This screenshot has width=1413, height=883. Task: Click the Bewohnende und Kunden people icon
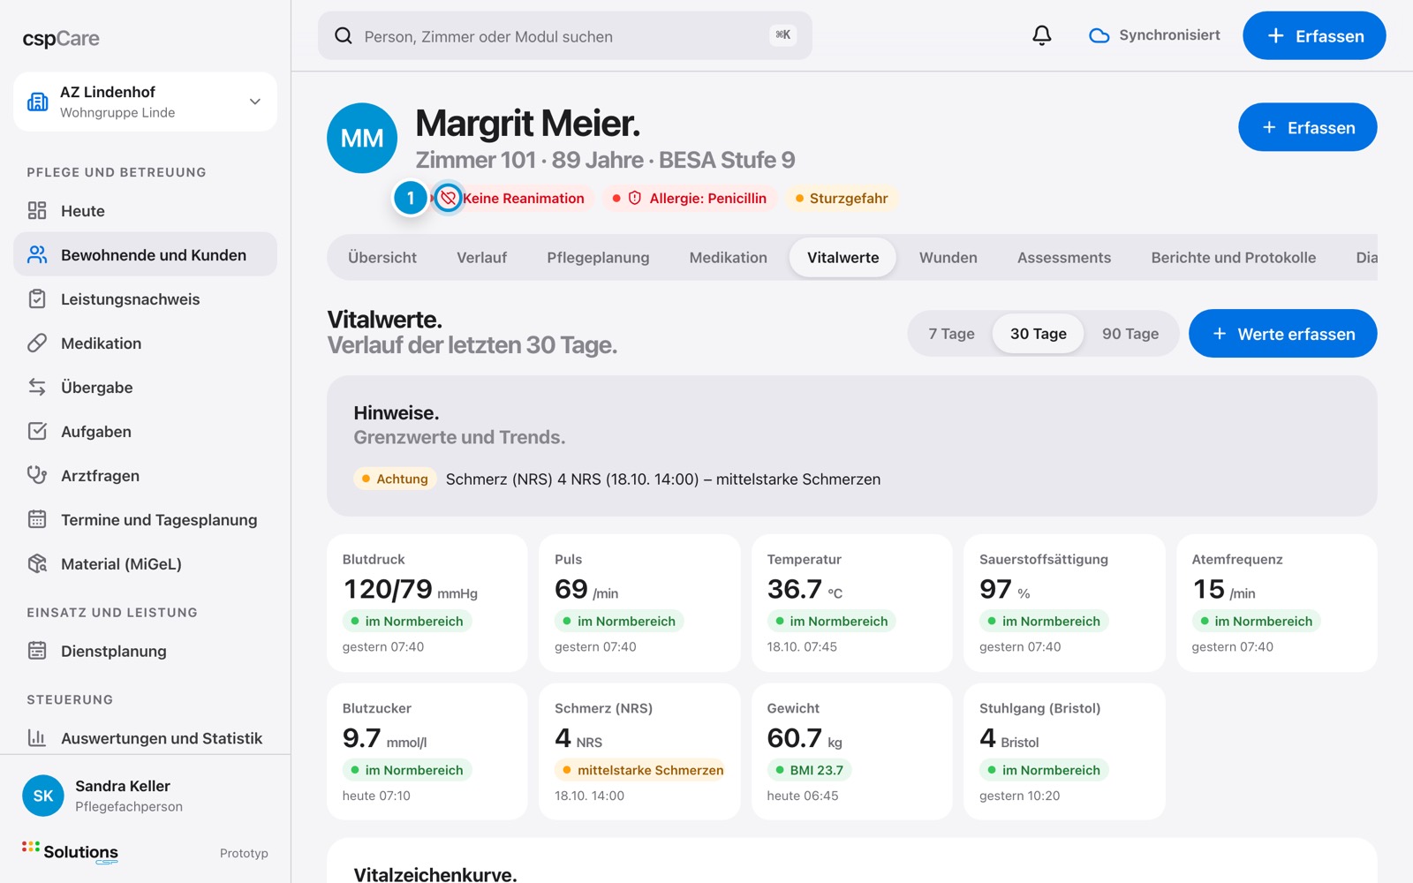click(x=37, y=254)
